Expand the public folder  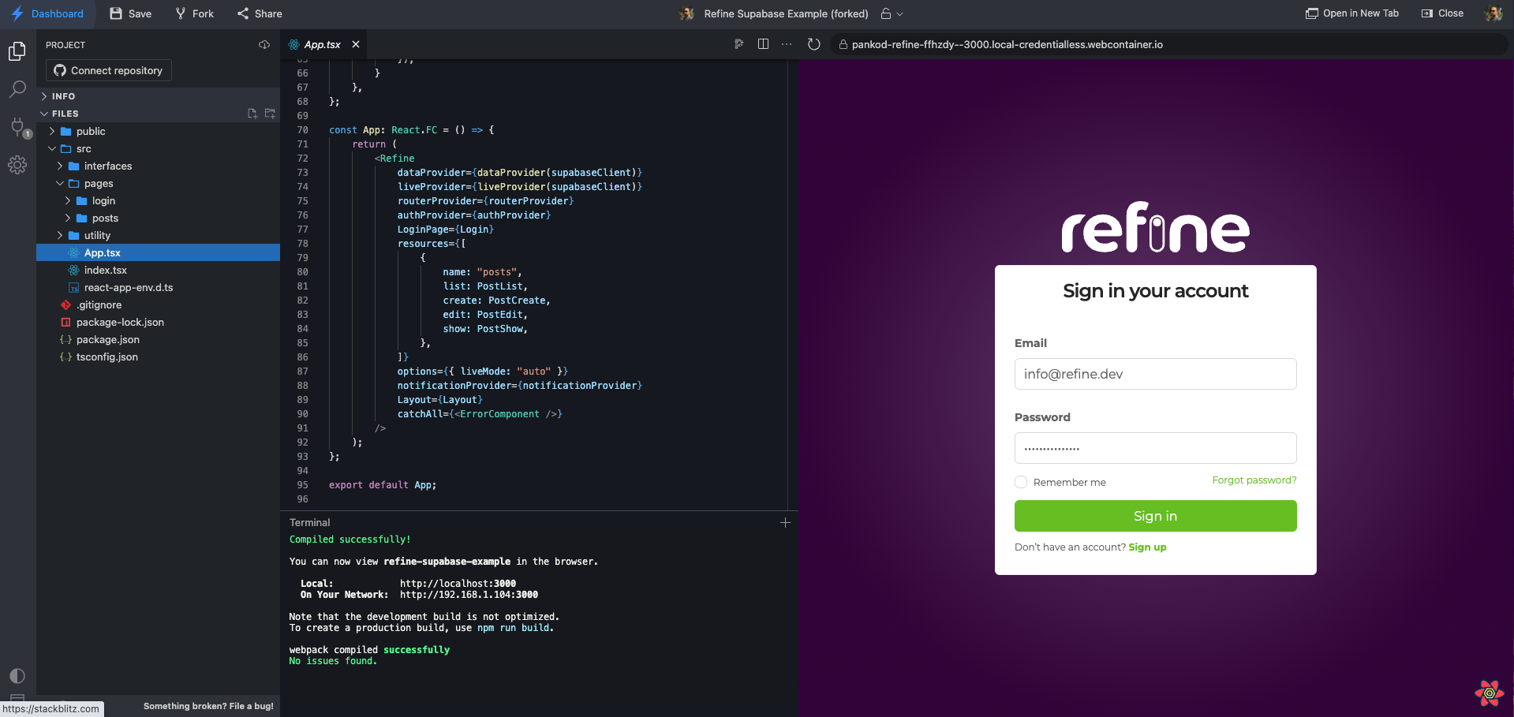[158, 132]
